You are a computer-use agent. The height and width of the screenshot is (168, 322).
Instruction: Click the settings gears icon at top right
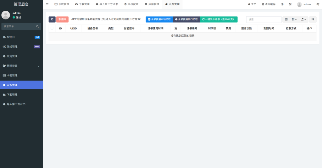pos(317,4)
